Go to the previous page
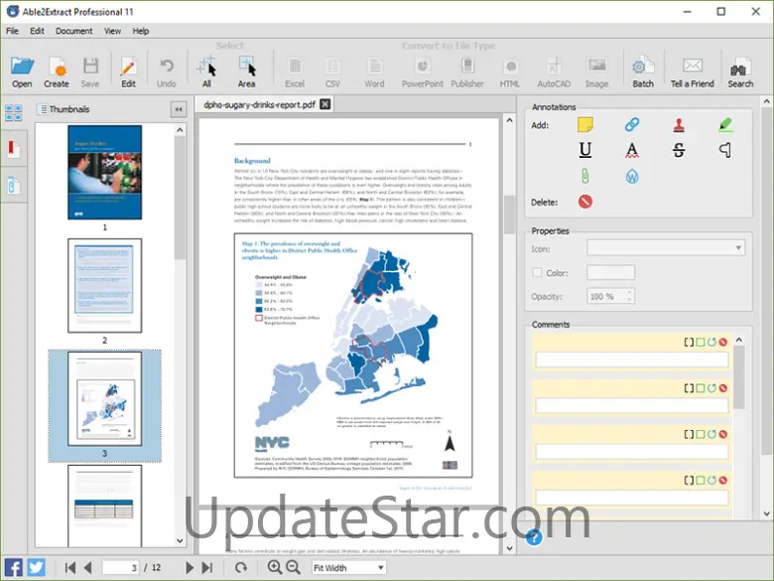Screen dimensions: 774x581 [88, 568]
